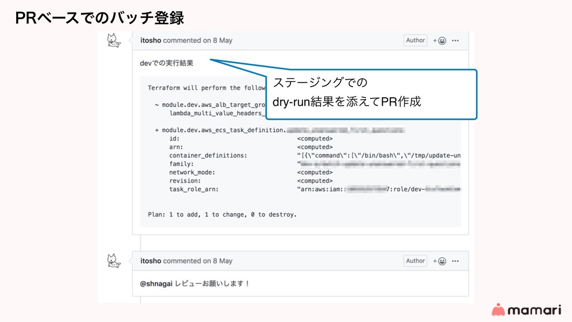The height and width of the screenshot is (322, 572).
Task: Open the itosho profile link in the second comment
Action: pyautogui.click(x=150, y=261)
